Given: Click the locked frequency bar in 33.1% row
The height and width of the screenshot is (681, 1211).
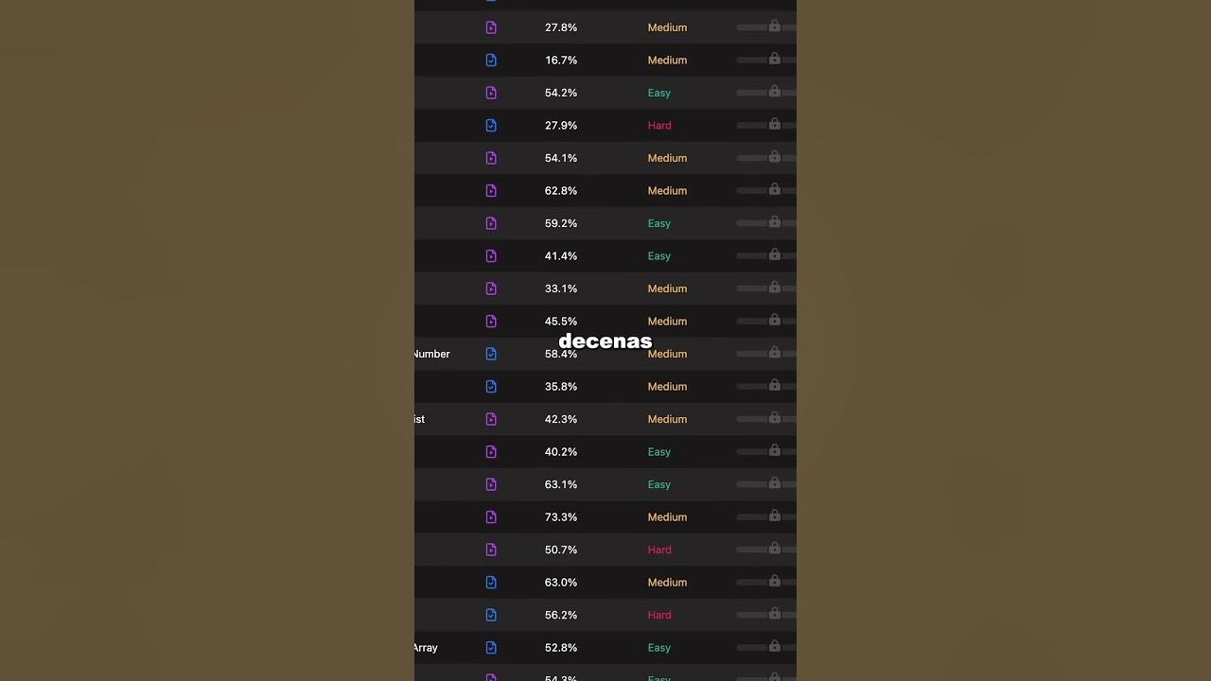Looking at the screenshot, I should click(766, 288).
